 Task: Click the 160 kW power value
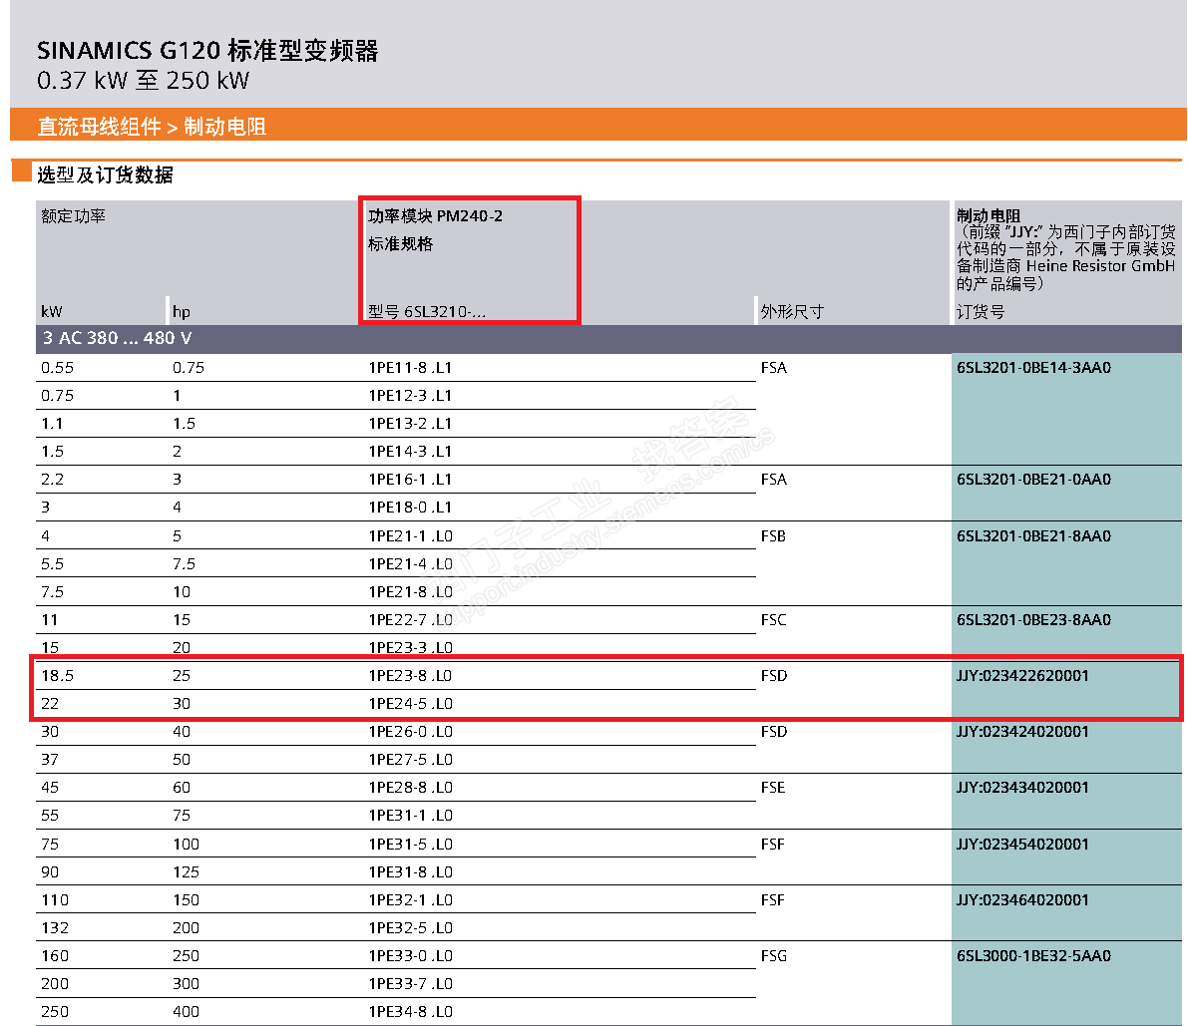pyautogui.click(x=55, y=956)
